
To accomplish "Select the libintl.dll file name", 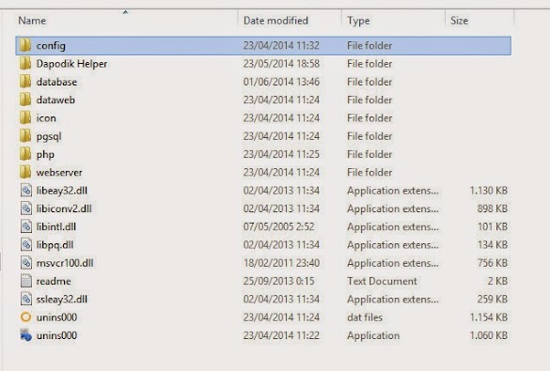I will click(x=56, y=226).
